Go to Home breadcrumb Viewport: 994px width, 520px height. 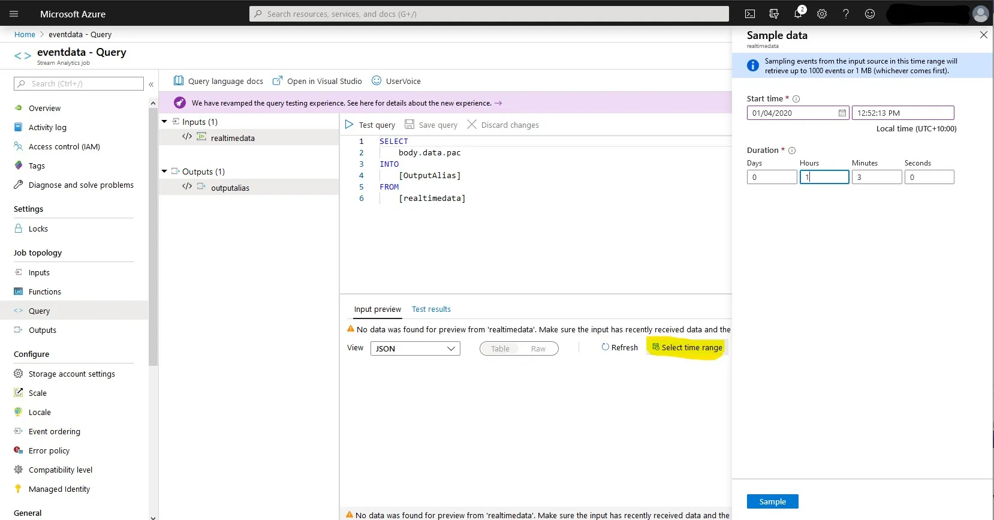25,35
